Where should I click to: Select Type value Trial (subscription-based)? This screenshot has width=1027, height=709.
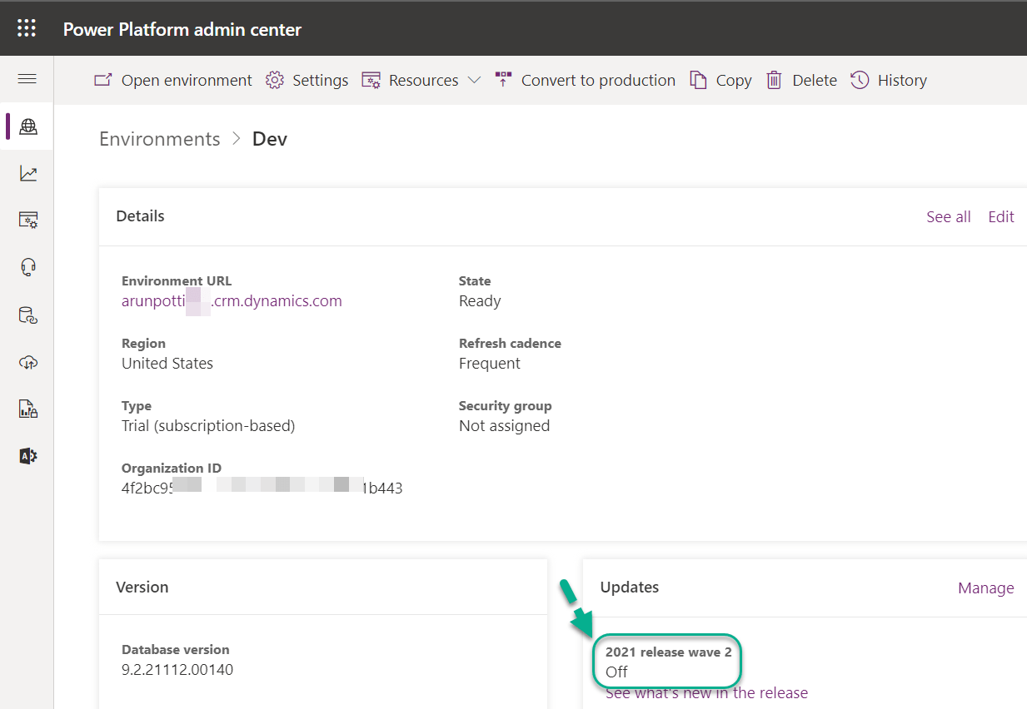click(x=208, y=426)
